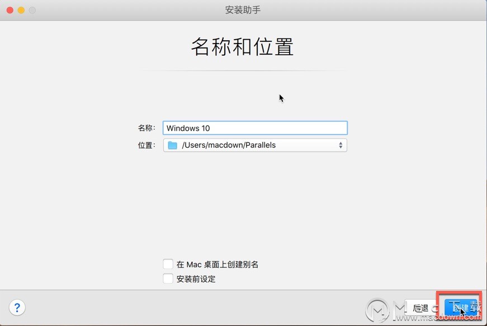Click the 安装助手 window title
This screenshot has width=487, height=326.
point(243,10)
